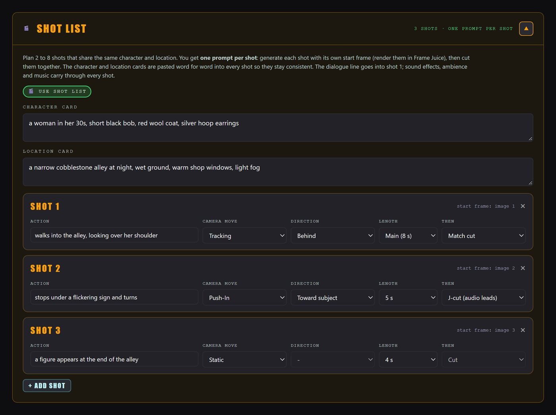Open Shot 2 Then dropdown J-cut (audio leads)
This screenshot has height=415, width=556.
(x=483, y=298)
